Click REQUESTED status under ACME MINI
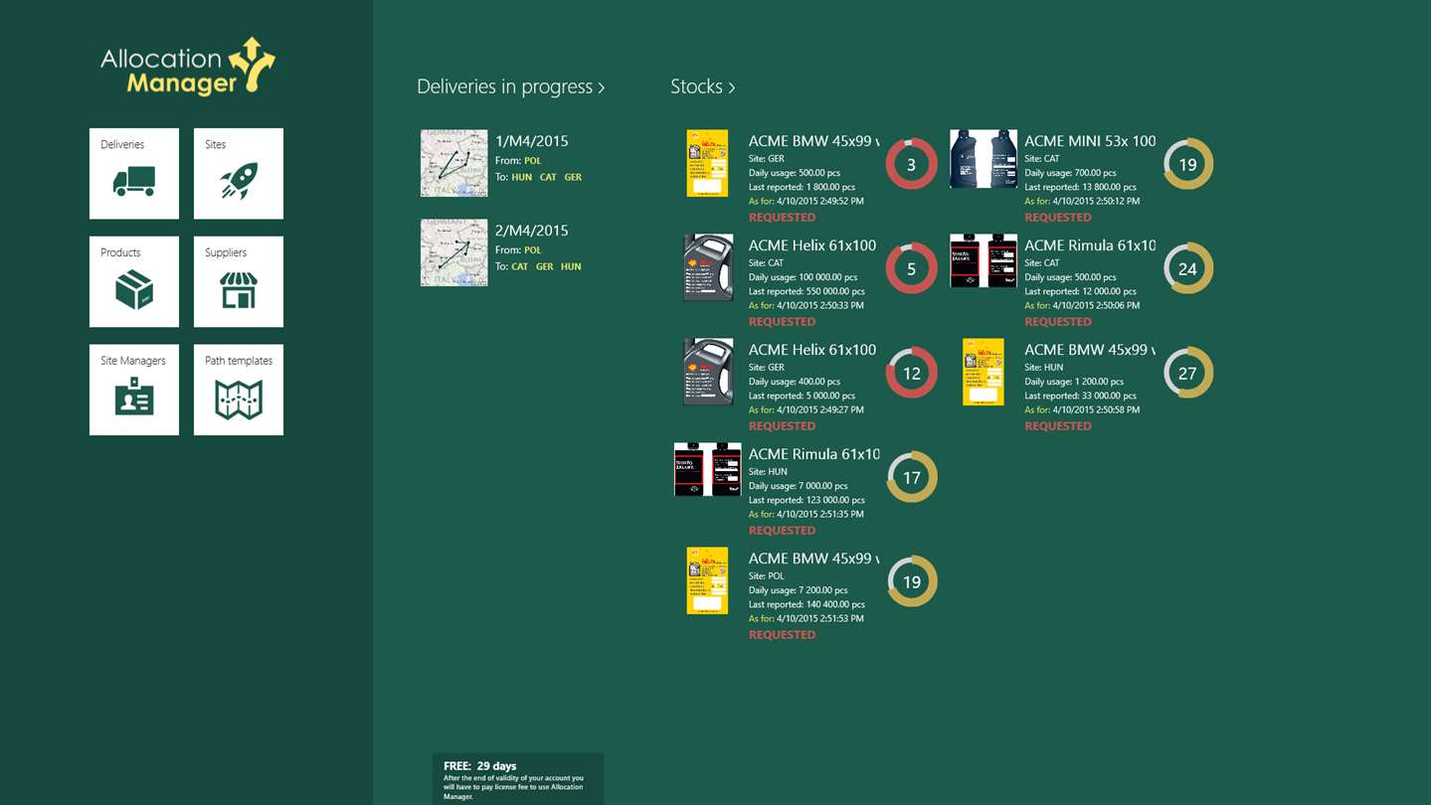Screen dimensions: 1431x805 pyautogui.click(x=1058, y=217)
